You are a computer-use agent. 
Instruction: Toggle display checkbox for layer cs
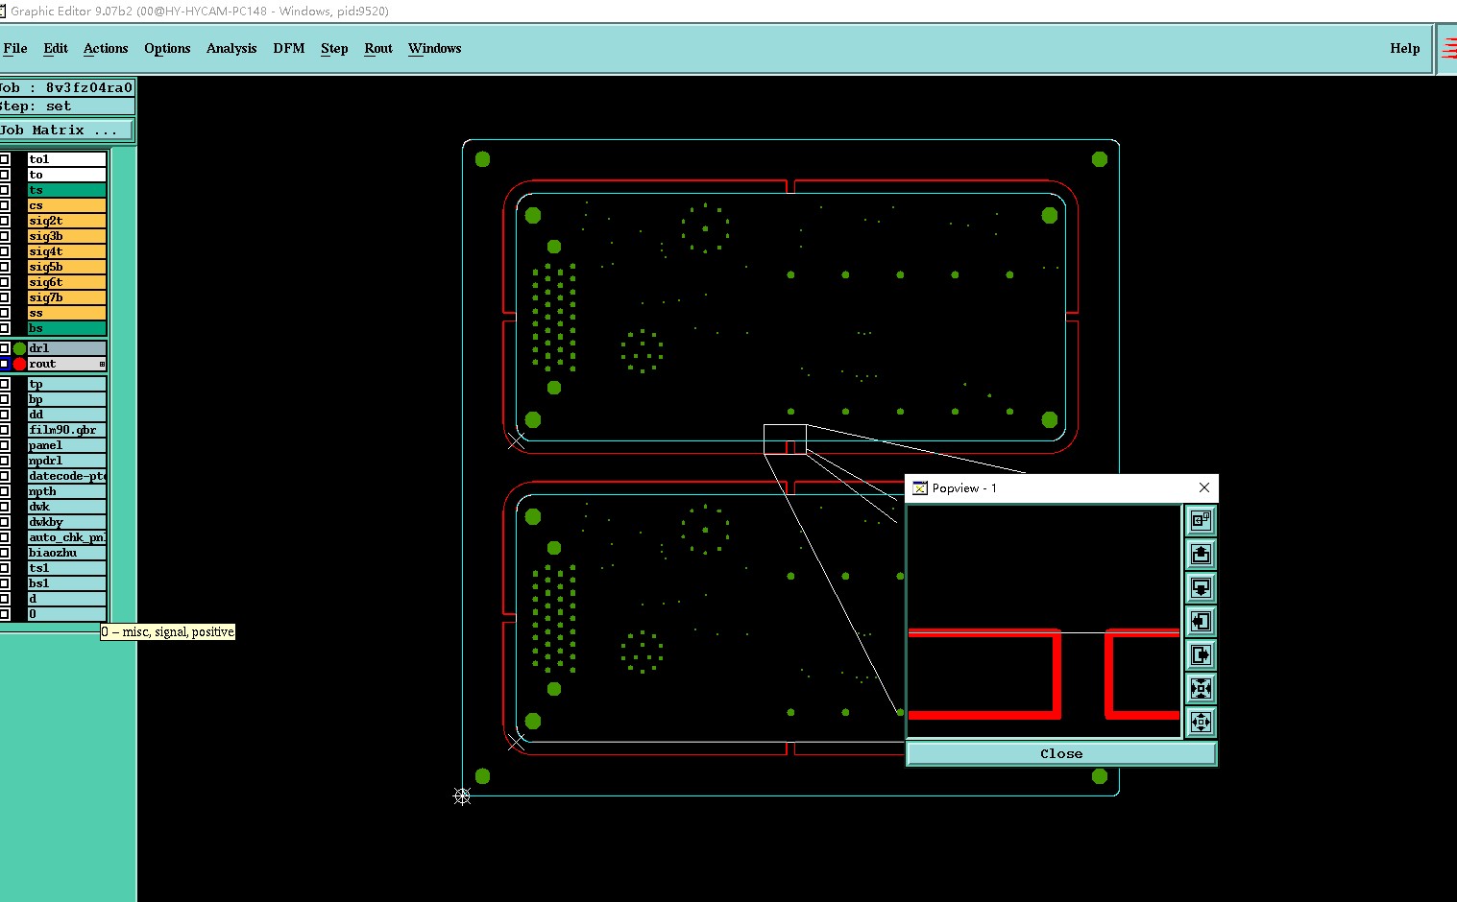pos(5,205)
